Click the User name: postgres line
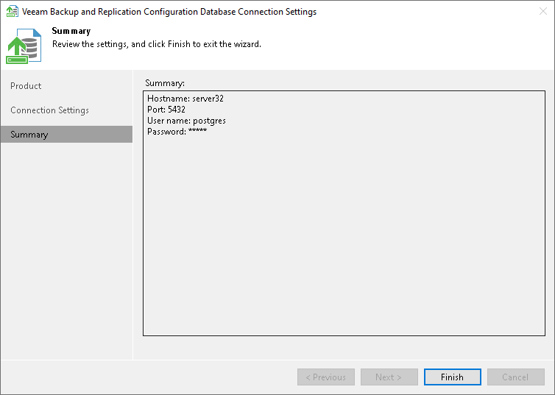The width and height of the screenshot is (555, 395). click(186, 121)
